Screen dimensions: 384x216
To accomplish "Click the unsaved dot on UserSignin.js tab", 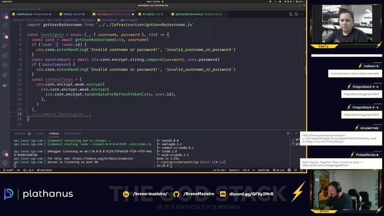I will pos(133,14).
